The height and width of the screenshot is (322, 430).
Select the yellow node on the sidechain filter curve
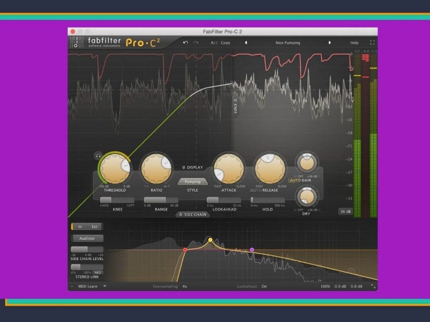tap(210, 239)
